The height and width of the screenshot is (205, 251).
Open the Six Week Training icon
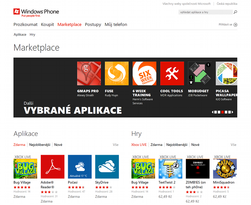pos(144,73)
